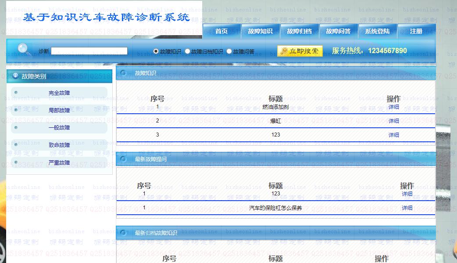Open the 故障归档 navigation tab
The image size is (457, 263).
click(299, 31)
